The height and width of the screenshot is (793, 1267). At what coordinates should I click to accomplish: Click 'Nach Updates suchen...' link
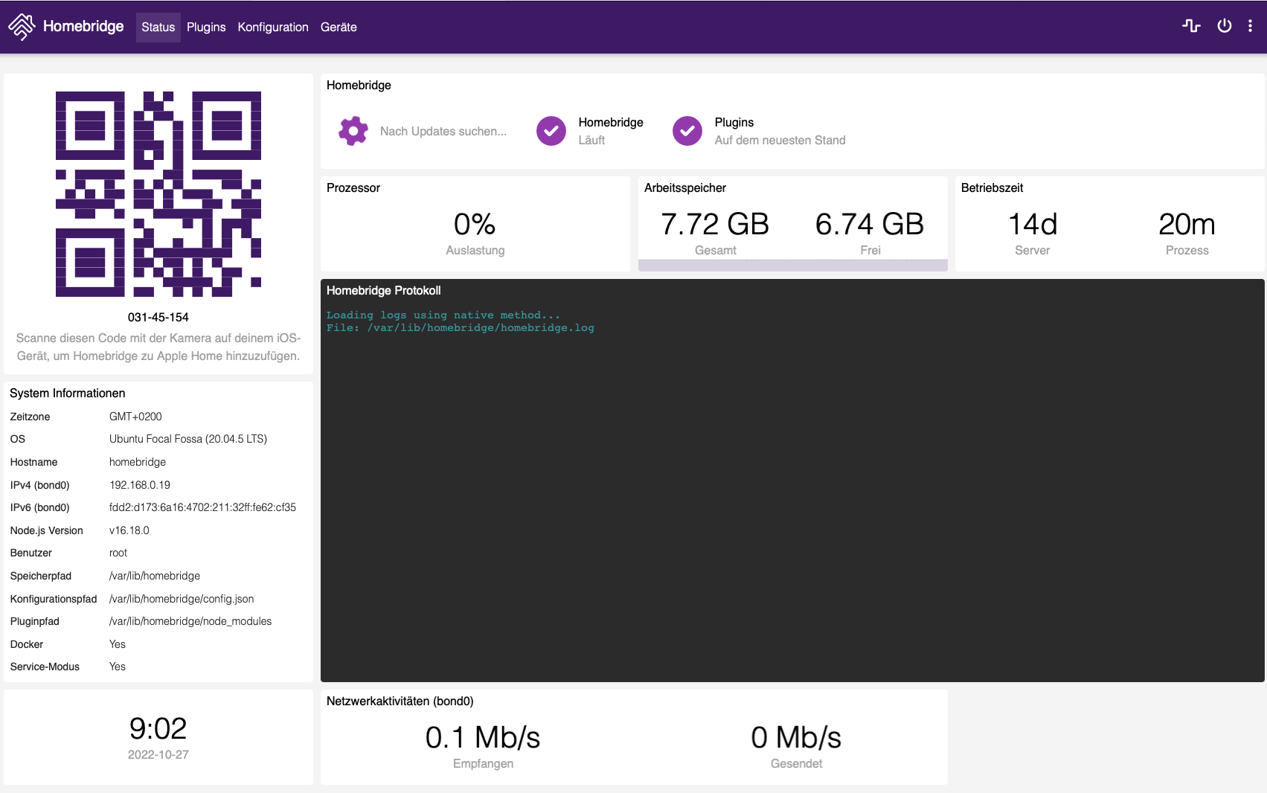pos(443,131)
